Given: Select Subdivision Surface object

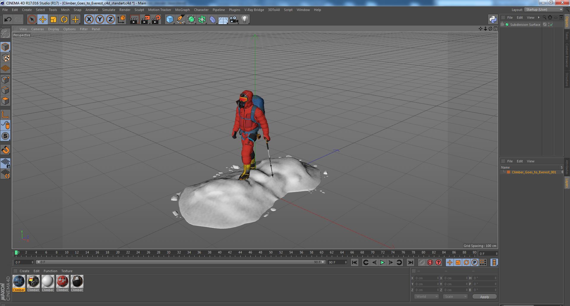Looking at the screenshot, I should pyautogui.click(x=525, y=25).
